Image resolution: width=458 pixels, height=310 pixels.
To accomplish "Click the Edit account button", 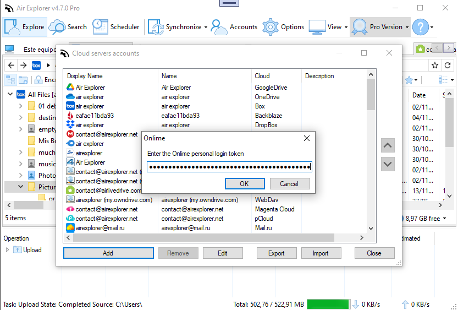I will [x=223, y=253].
